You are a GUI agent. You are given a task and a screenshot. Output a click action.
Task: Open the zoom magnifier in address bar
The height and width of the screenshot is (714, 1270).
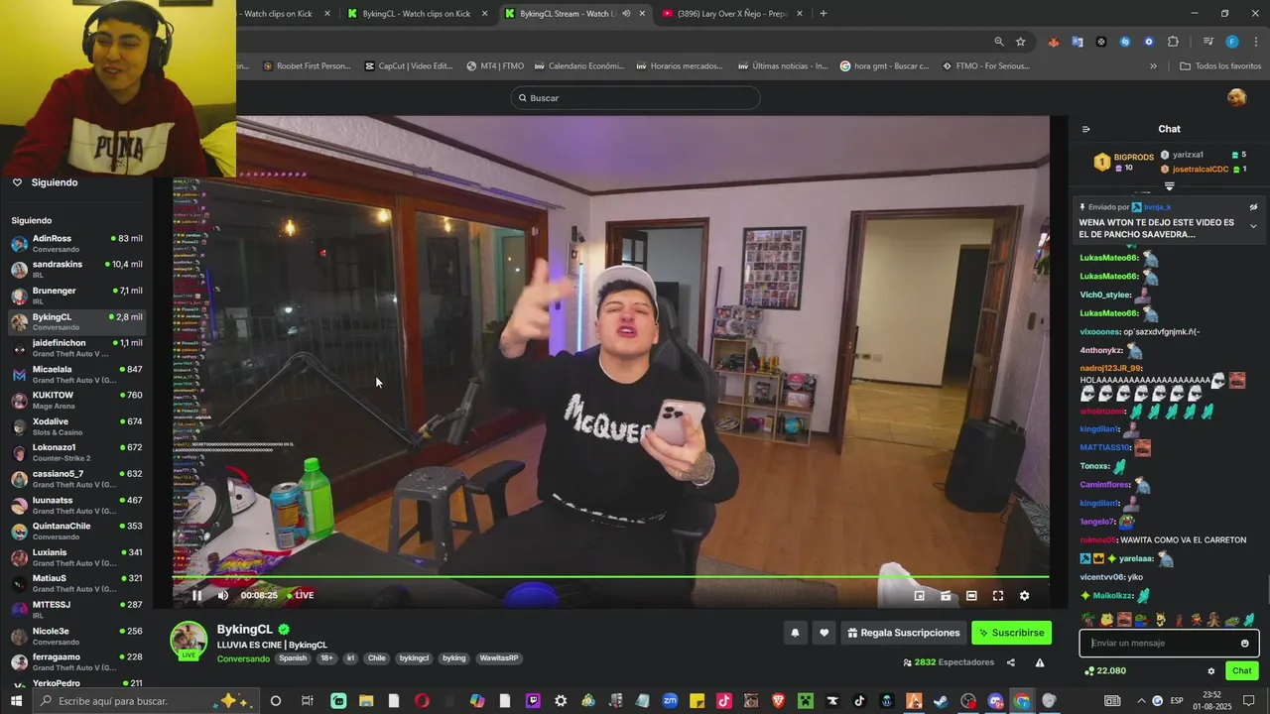pos(999,42)
